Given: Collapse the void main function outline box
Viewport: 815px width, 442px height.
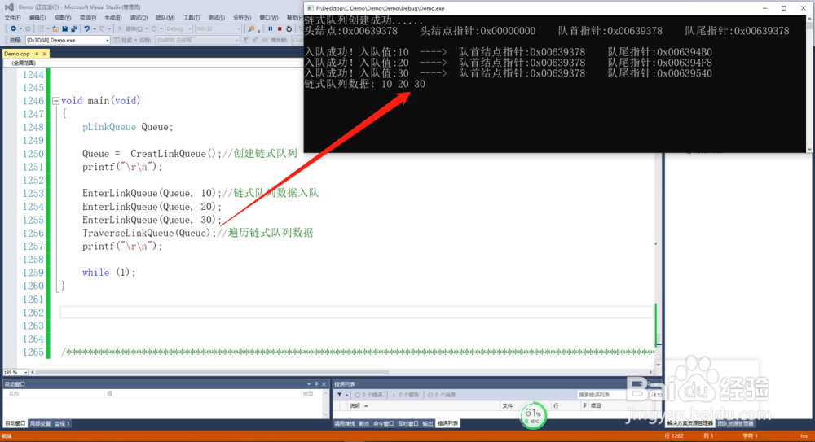Looking at the screenshot, I should click(55, 101).
